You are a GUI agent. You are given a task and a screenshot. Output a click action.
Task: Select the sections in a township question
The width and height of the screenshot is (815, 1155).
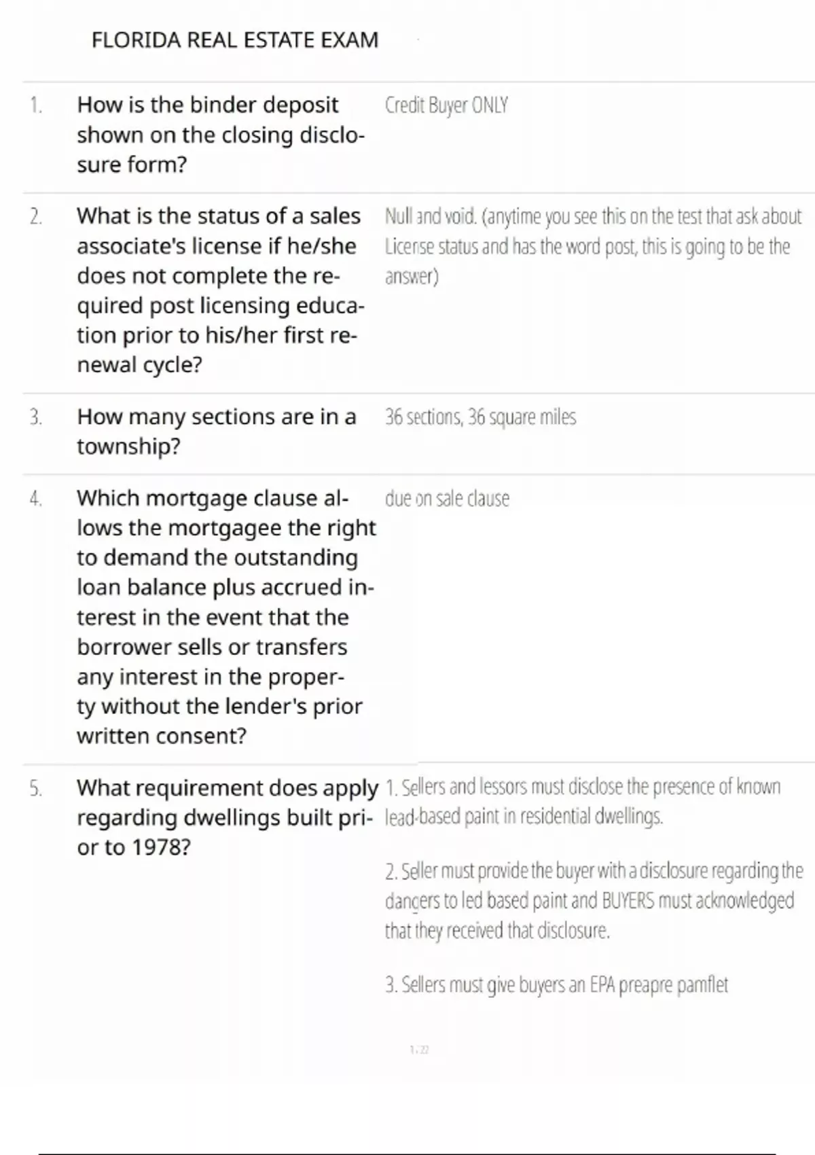216,431
